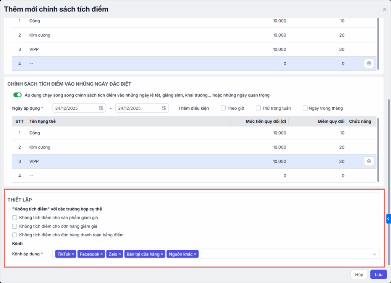Remove the Zalo channel tag
The height and width of the screenshot is (283, 391).
tap(120, 254)
